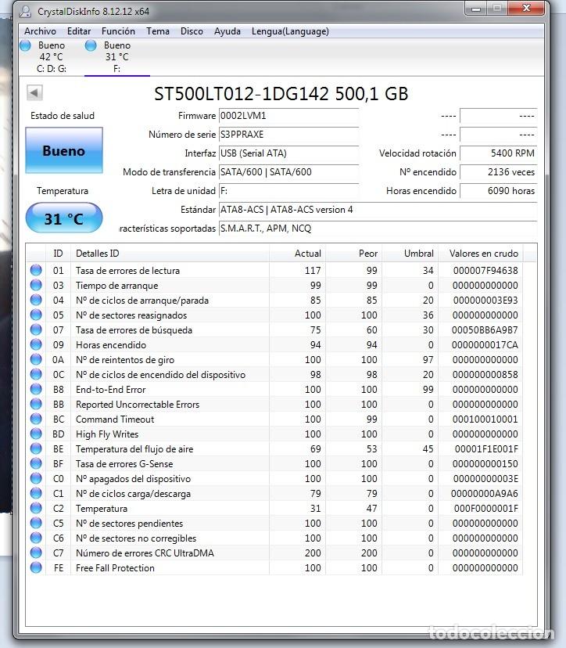Click the Detalles ID column header
566x648 pixels.
coord(170,254)
